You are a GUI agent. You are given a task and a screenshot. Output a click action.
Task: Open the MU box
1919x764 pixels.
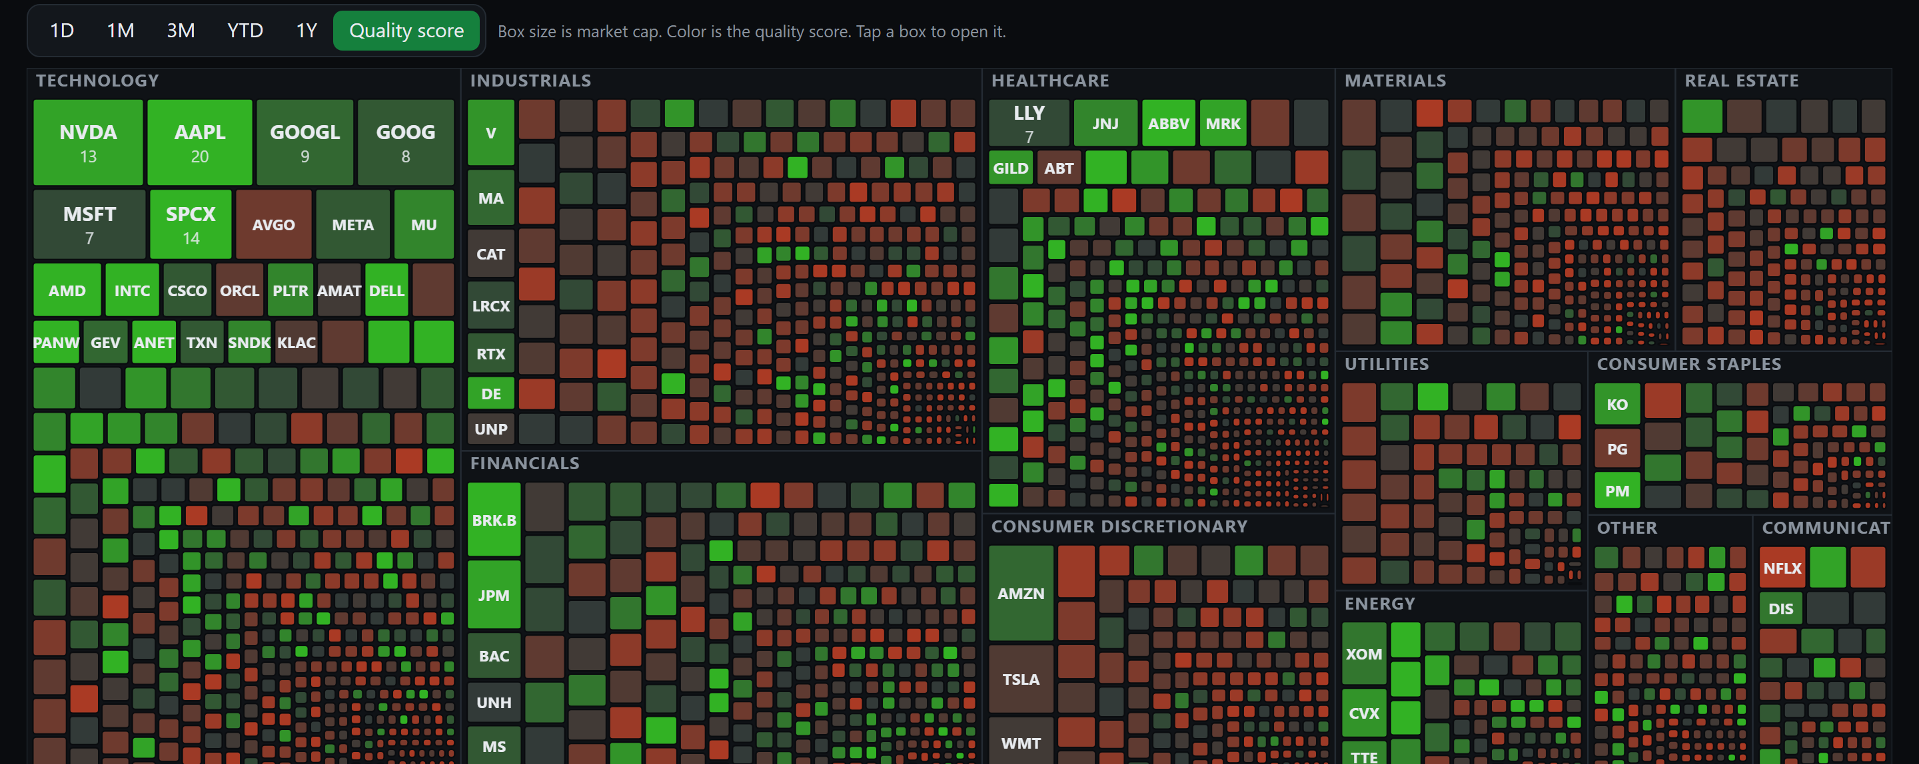424,224
